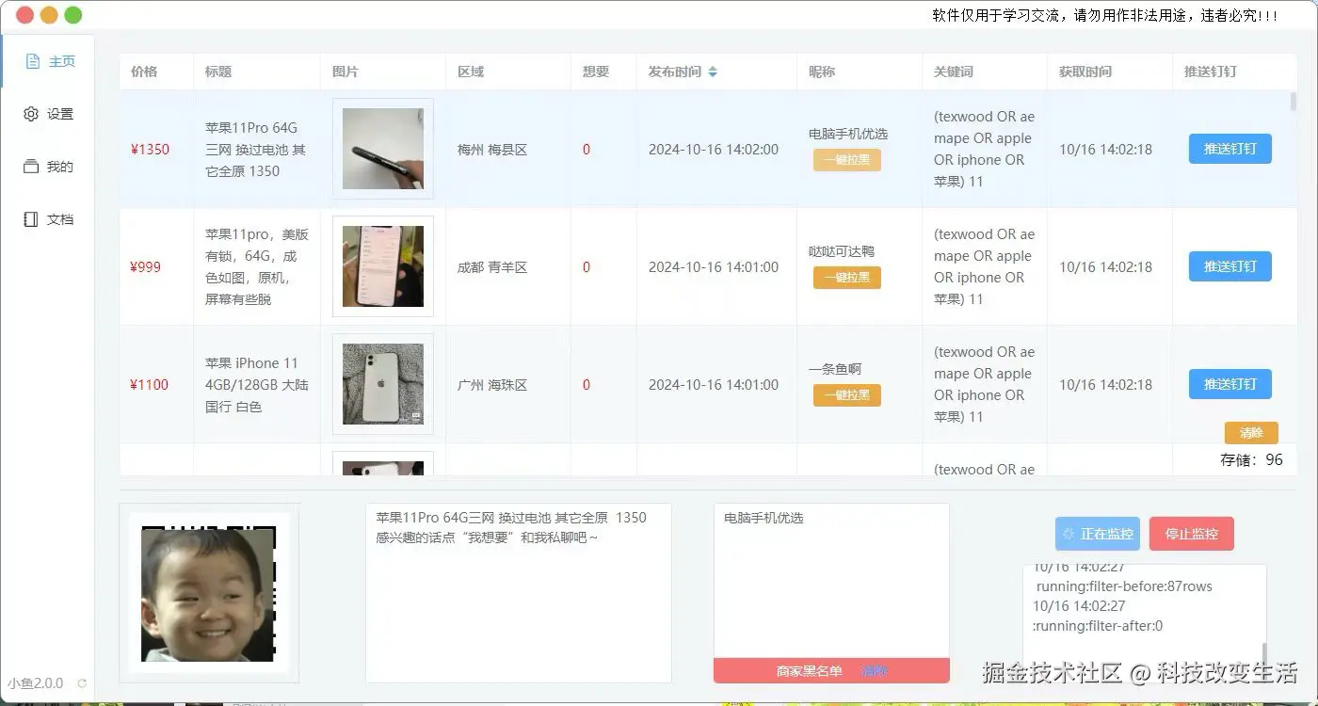This screenshot has height=706, width=1318.
Task: Push the ¥1100 广州 listing to DingTalk
Action: coord(1230,383)
